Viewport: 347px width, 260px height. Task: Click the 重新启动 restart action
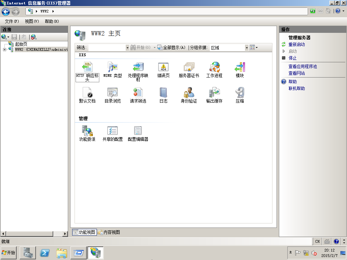point(297,44)
